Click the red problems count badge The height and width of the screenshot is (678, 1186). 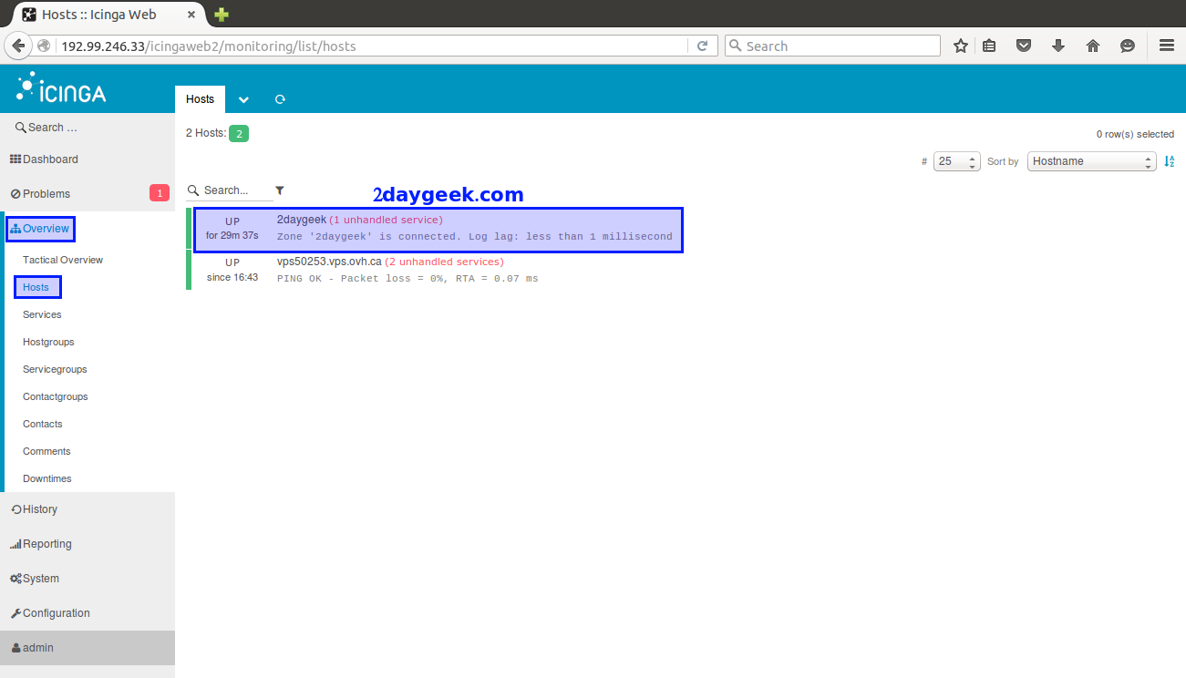coord(160,193)
